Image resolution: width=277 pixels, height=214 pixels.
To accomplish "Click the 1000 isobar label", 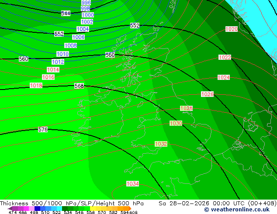I will pyautogui.click(x=88, y=15).
